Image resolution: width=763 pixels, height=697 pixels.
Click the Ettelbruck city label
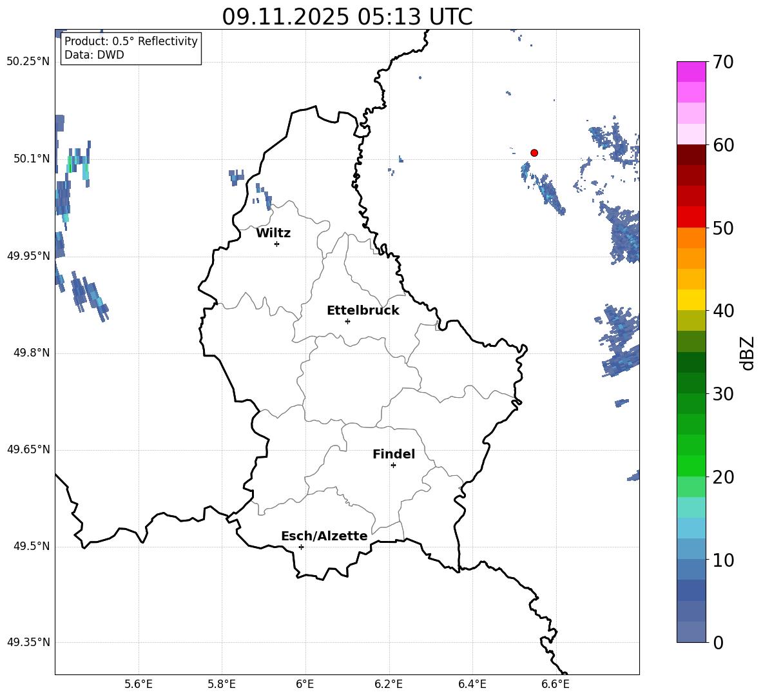[x=363, y=311]
